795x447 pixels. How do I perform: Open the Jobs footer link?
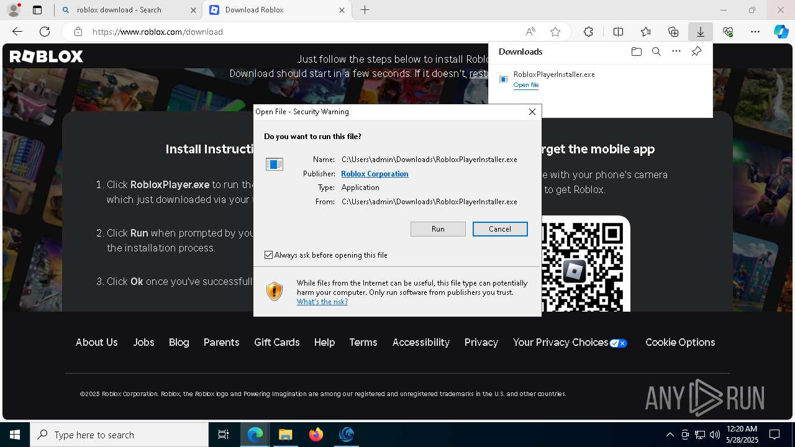[143, 342]
